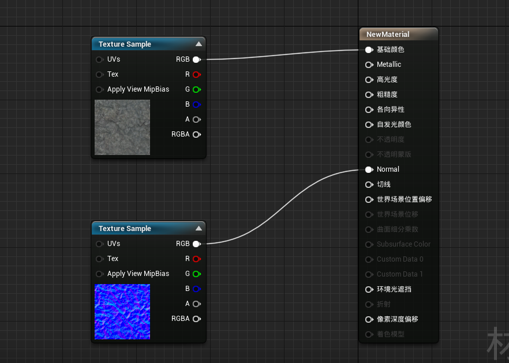Select the top Texture Sample node title
The height and width of the screenshot is (363, 509).
tap(125, 44)
